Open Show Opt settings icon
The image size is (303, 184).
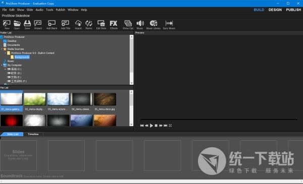(x=128, y=25)
